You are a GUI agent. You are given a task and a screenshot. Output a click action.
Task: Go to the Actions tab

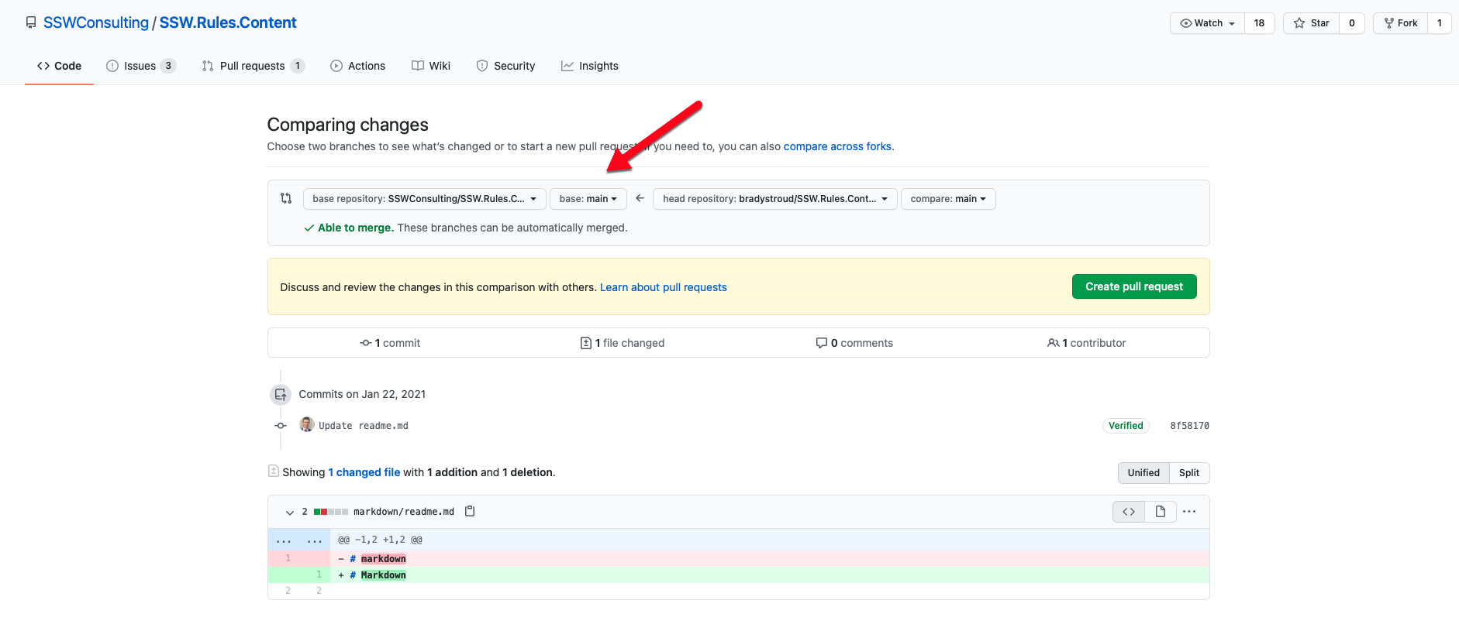357,66
